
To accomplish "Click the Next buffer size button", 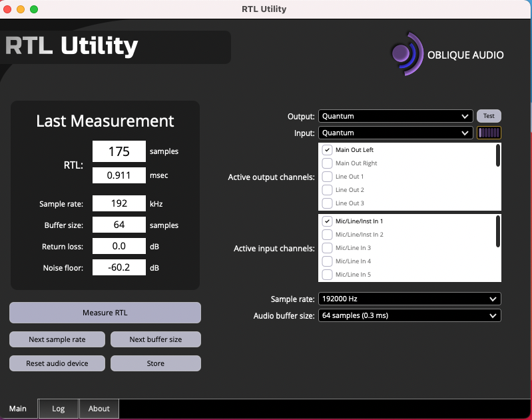I will (x=156, y=339).
